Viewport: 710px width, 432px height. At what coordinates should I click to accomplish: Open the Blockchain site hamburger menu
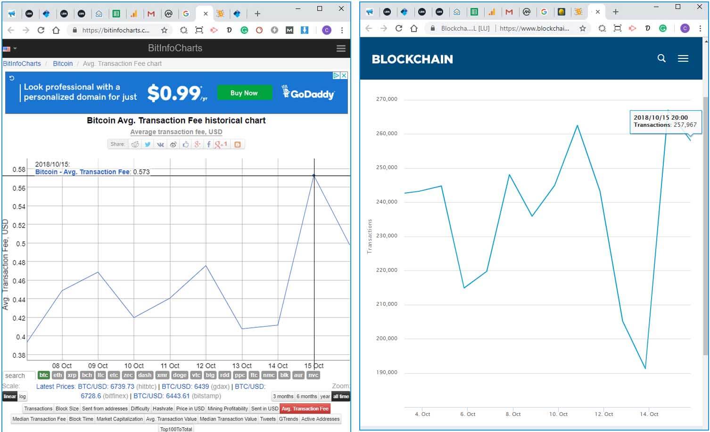coord(683,58)
